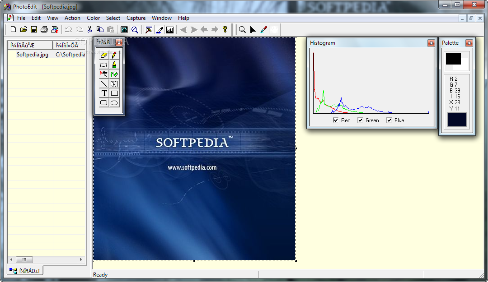Open the File menu
Screen dimensions: 488x282
(x=21, y=18)
